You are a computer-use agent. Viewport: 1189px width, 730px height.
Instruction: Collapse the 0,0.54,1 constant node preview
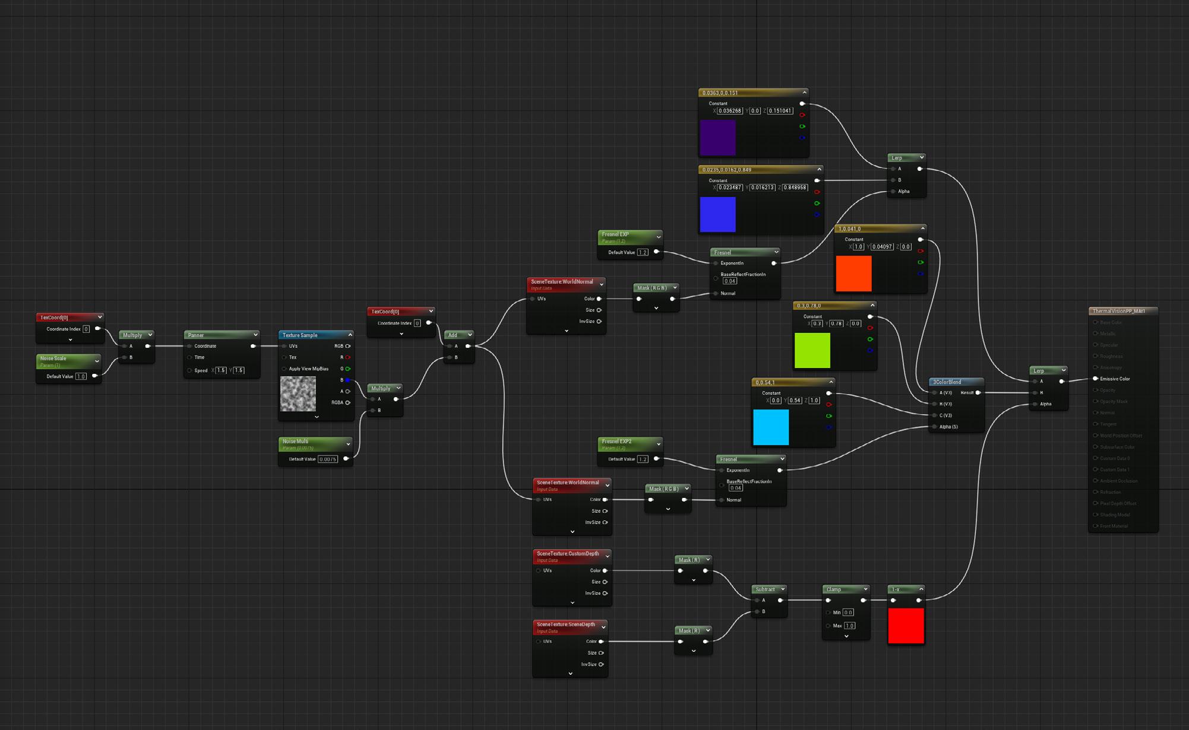coord(831,382)
